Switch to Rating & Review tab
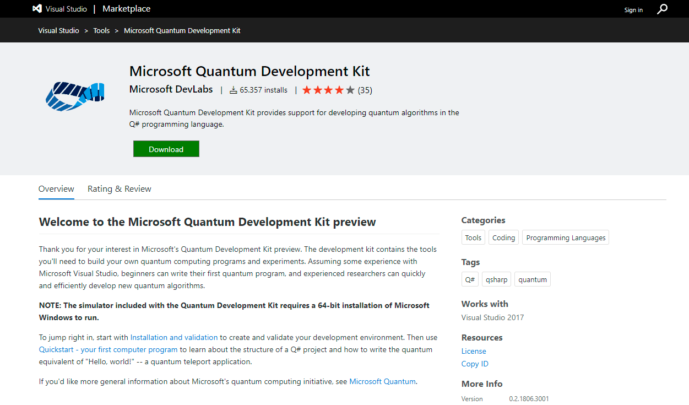689x405 pixels. coord(120,189)
